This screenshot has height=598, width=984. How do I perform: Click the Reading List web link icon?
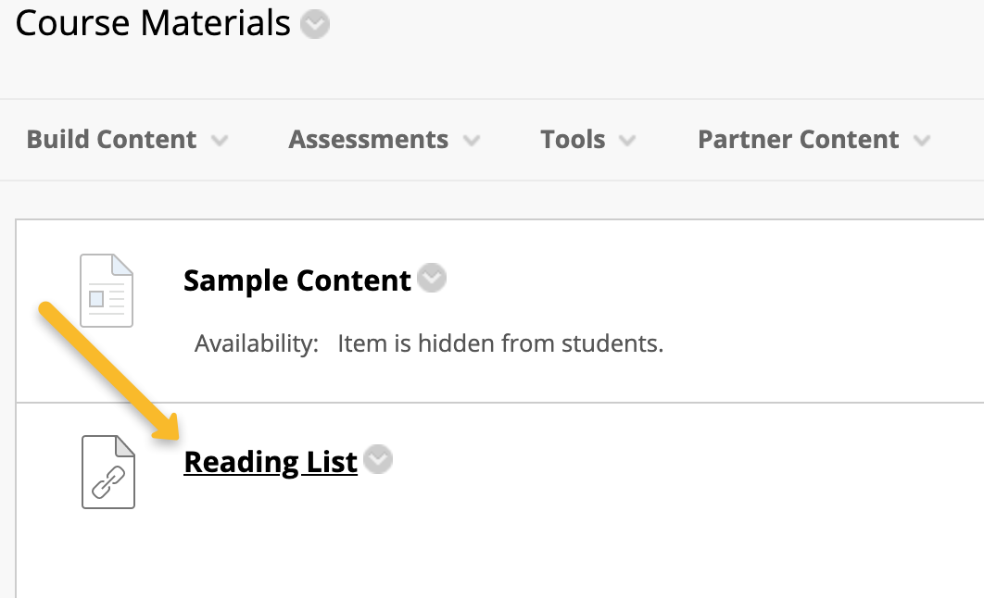(x=107, y=471)
